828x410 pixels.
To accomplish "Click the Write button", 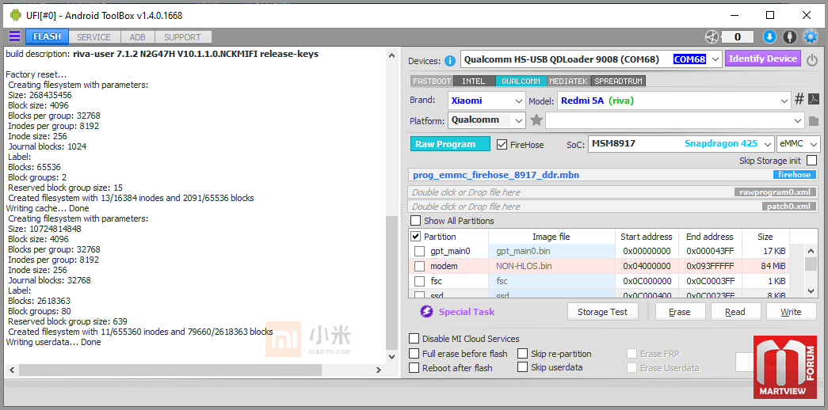I will point(791,312).
